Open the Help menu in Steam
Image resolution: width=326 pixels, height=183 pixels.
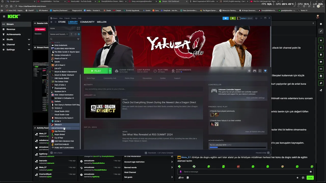point(80,18)
